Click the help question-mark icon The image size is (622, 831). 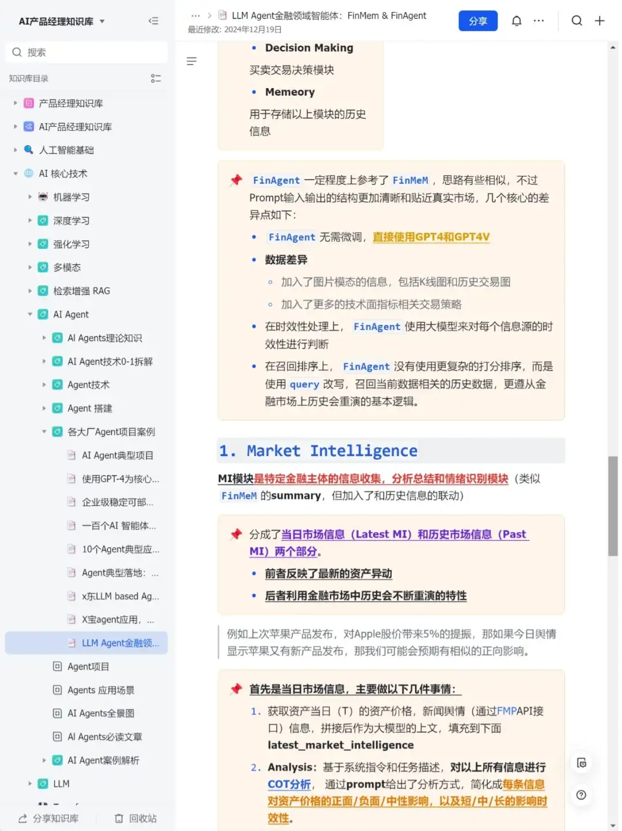(582, 795)
